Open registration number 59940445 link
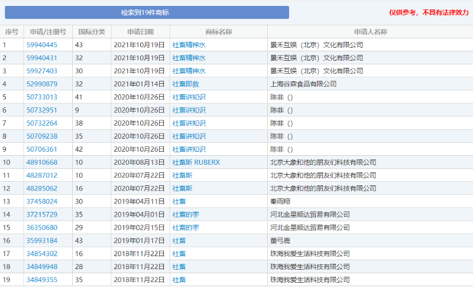 [42, 45]
